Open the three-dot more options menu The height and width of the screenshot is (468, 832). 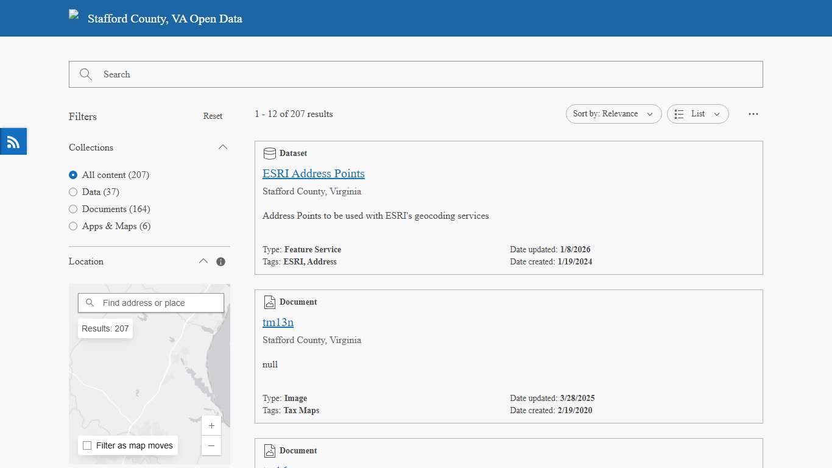pyautogui.click(x=753, y=114)
